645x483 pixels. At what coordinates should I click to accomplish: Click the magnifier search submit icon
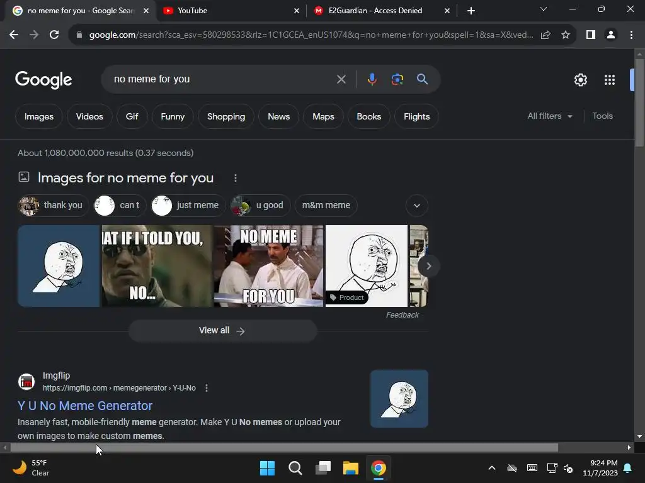[422, 79]
